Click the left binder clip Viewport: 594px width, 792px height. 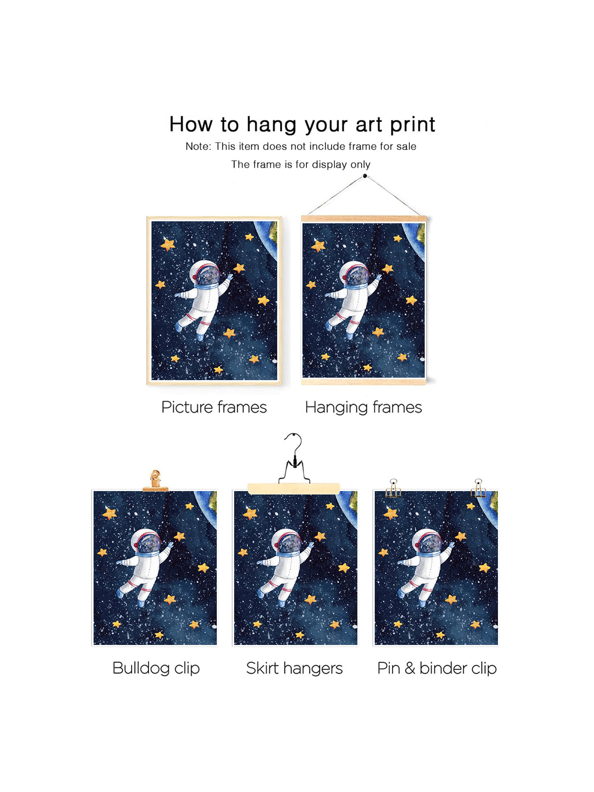pos(394,488)
